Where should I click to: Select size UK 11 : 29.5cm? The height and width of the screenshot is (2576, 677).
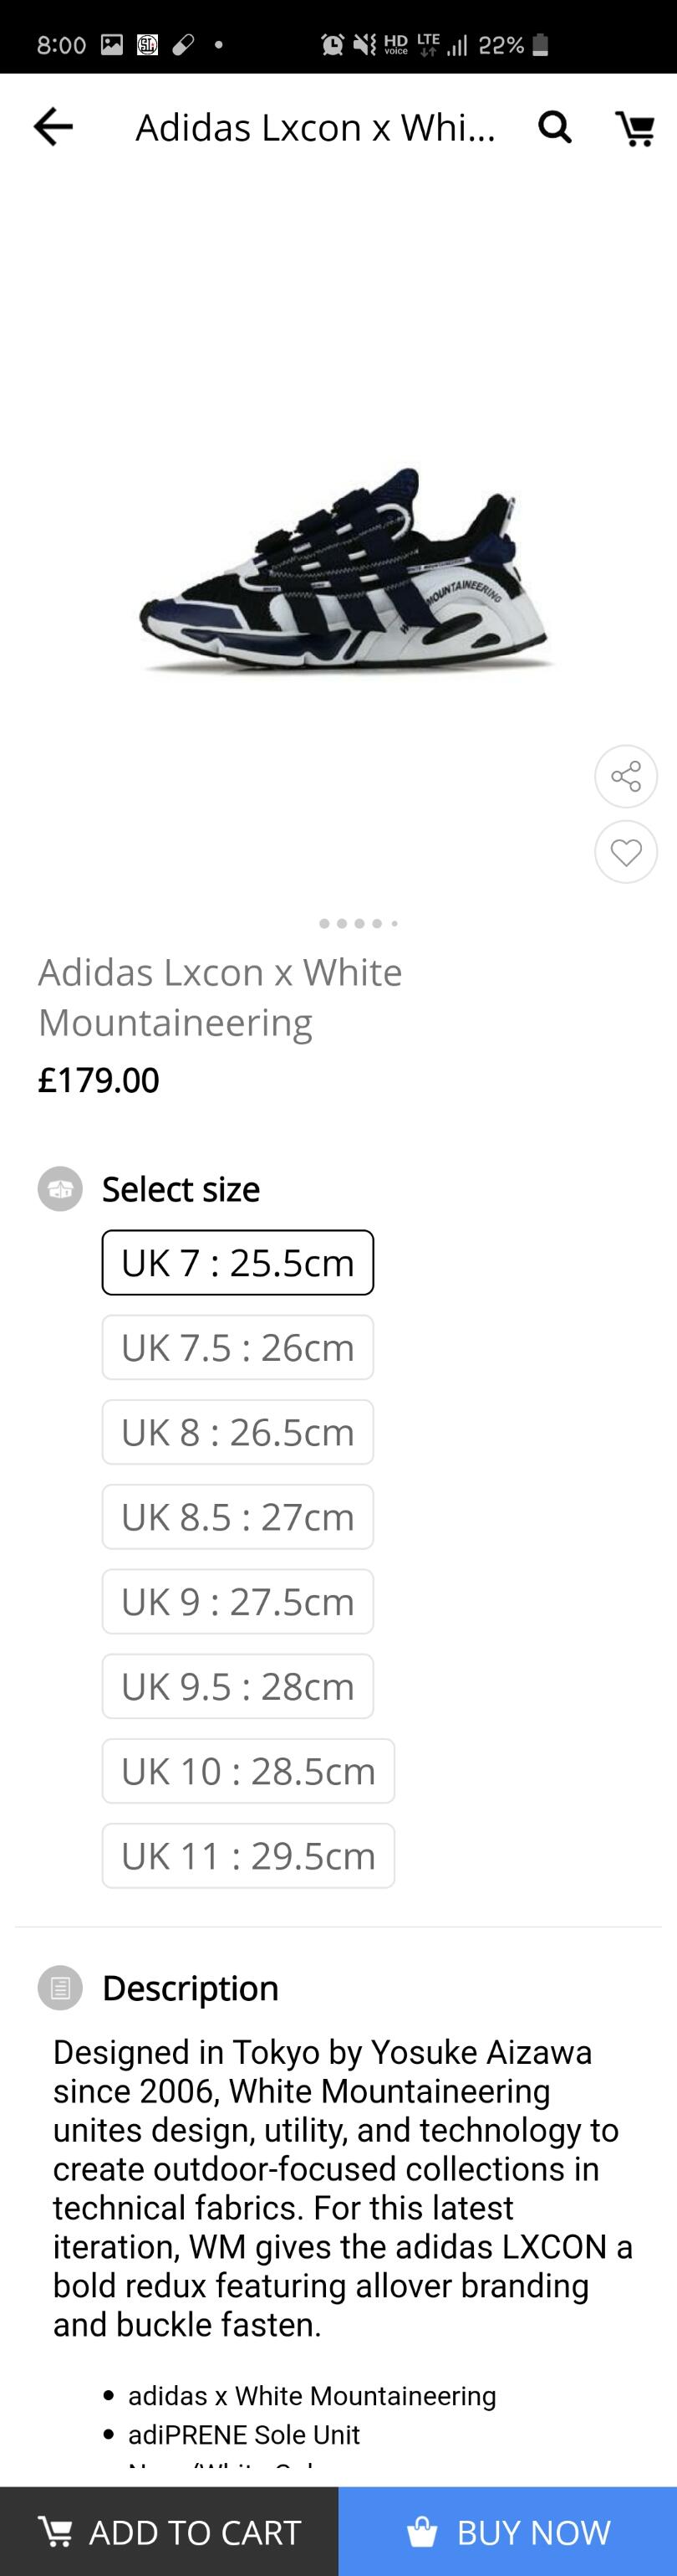pos(247,1856)
